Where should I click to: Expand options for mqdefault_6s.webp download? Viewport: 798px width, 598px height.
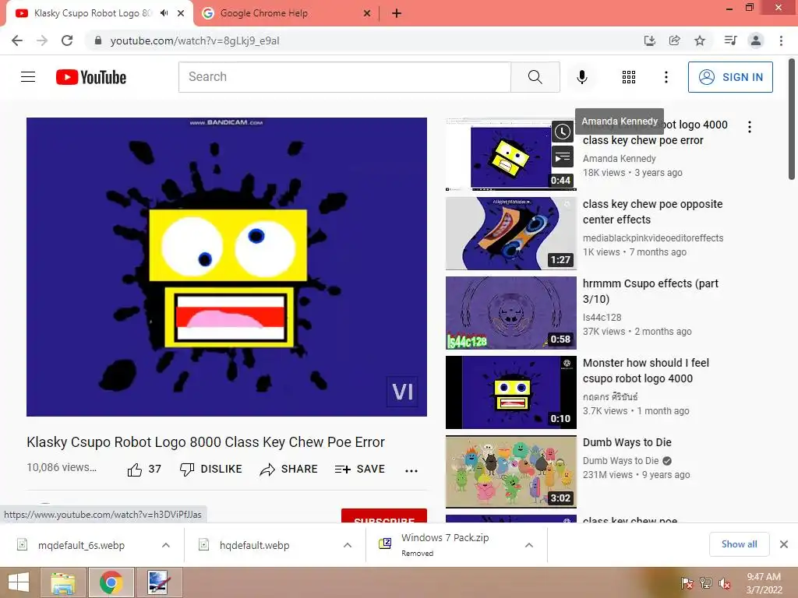(166, 545)
